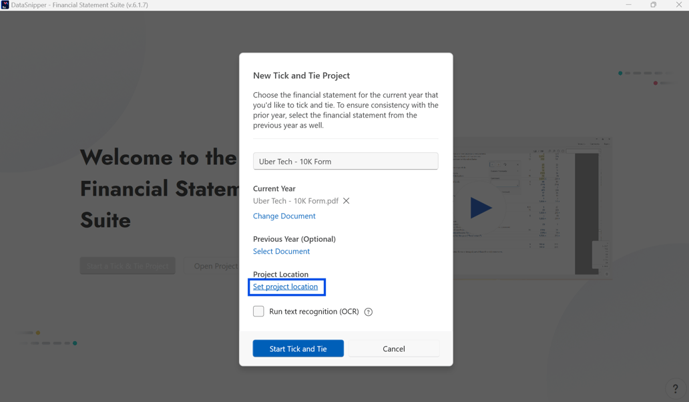Screen dimensions: 689x402
Task: Play the tutorial video in the preview
Action: [x=481, y=208]
